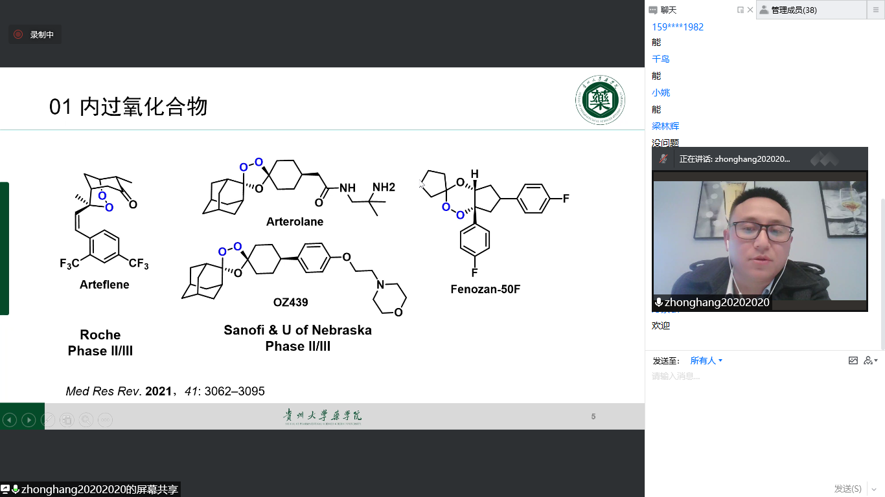885x497 pixels.
Task: Open the see-all-slides view icon
Action: [x=67, y=420]
